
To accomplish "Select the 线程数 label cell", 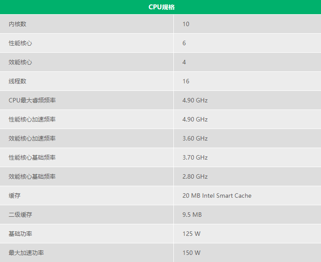I will pos(18,81).
